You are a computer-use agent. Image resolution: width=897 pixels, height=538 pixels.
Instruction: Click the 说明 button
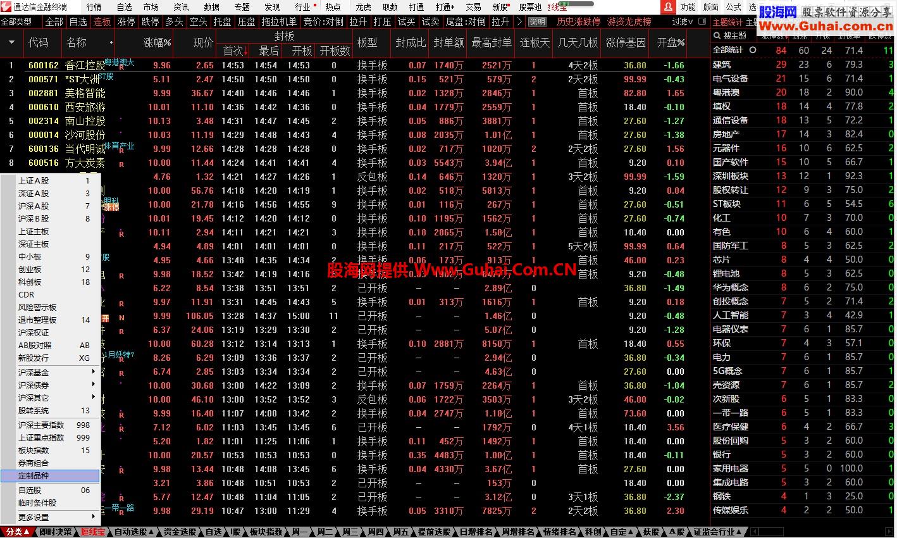[x=537, y=22]
